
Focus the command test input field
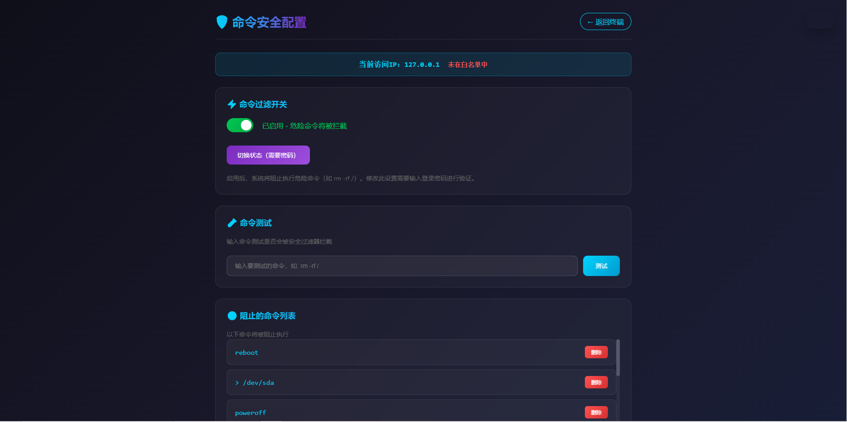pos(402,266)
